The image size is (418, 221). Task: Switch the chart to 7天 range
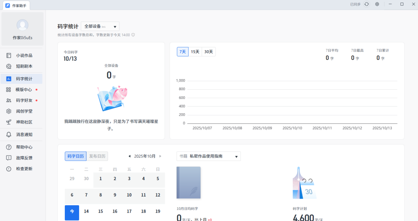pyautogui.click(x=183, y=52)
